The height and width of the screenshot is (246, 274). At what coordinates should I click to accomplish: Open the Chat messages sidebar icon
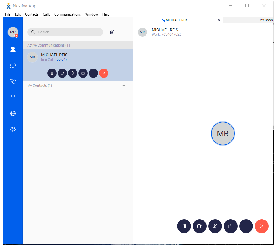pyautogui.click(x=13, y=65)
